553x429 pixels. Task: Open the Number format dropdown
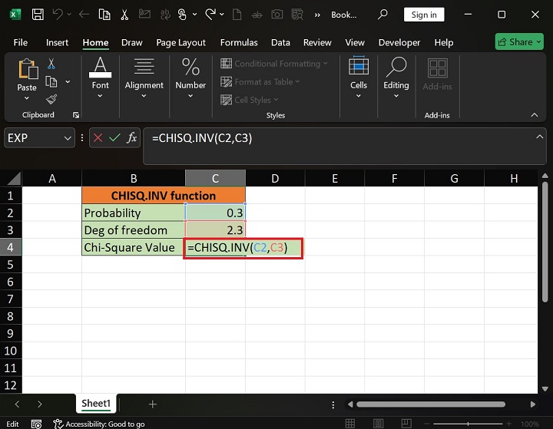190,75
